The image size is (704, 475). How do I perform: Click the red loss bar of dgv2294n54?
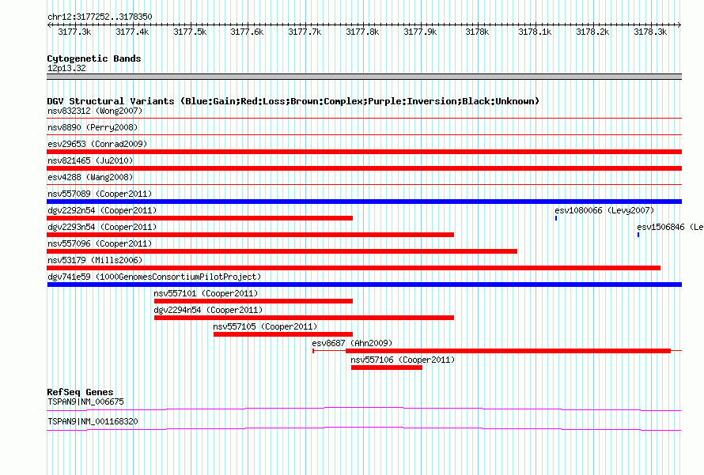(x=304, y=318)
